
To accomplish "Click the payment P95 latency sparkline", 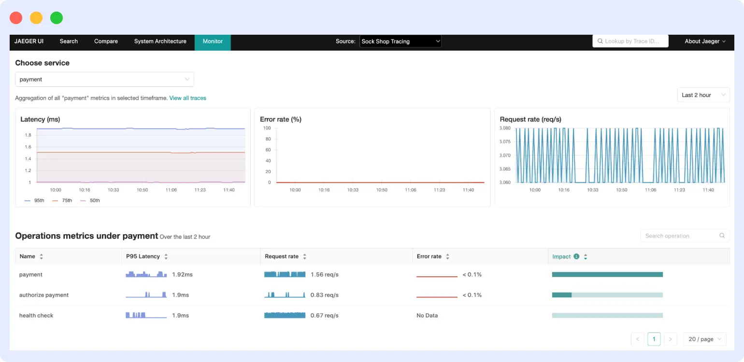I will pos(146,274).
